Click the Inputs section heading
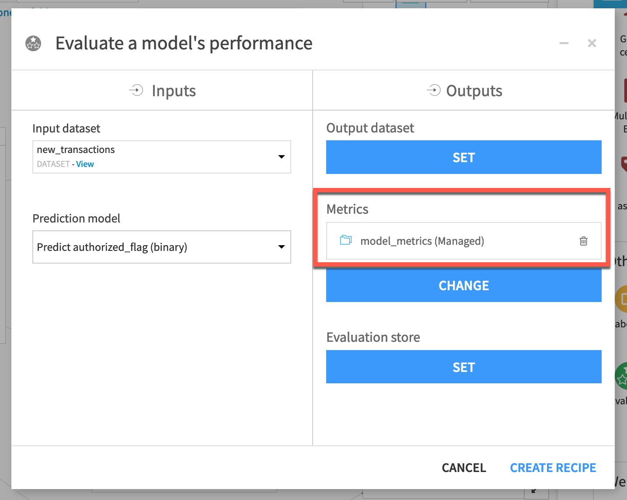This screenshot has width=627, height=500. pyautogui.click(x=174, y=91)
